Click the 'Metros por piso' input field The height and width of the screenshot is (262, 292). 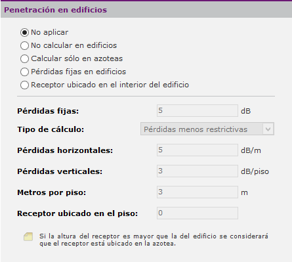(x=198, y=192)
